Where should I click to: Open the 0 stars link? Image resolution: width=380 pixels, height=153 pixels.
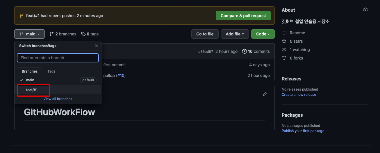pyautogui.click(x=292, y=41)
